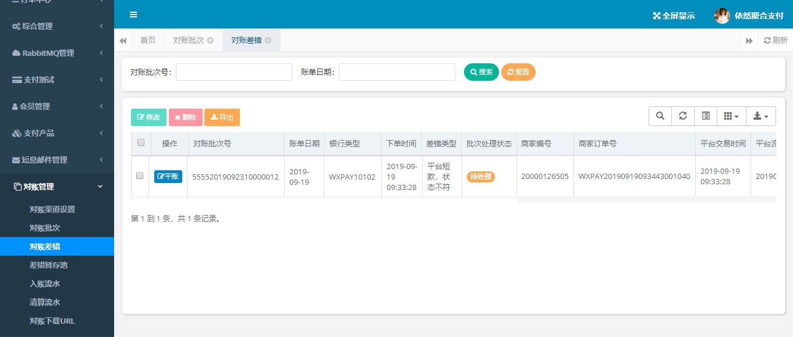The image size is (793, 337).
Task: Open 清算流水 in the sidebar
Action: coord(57,302)
